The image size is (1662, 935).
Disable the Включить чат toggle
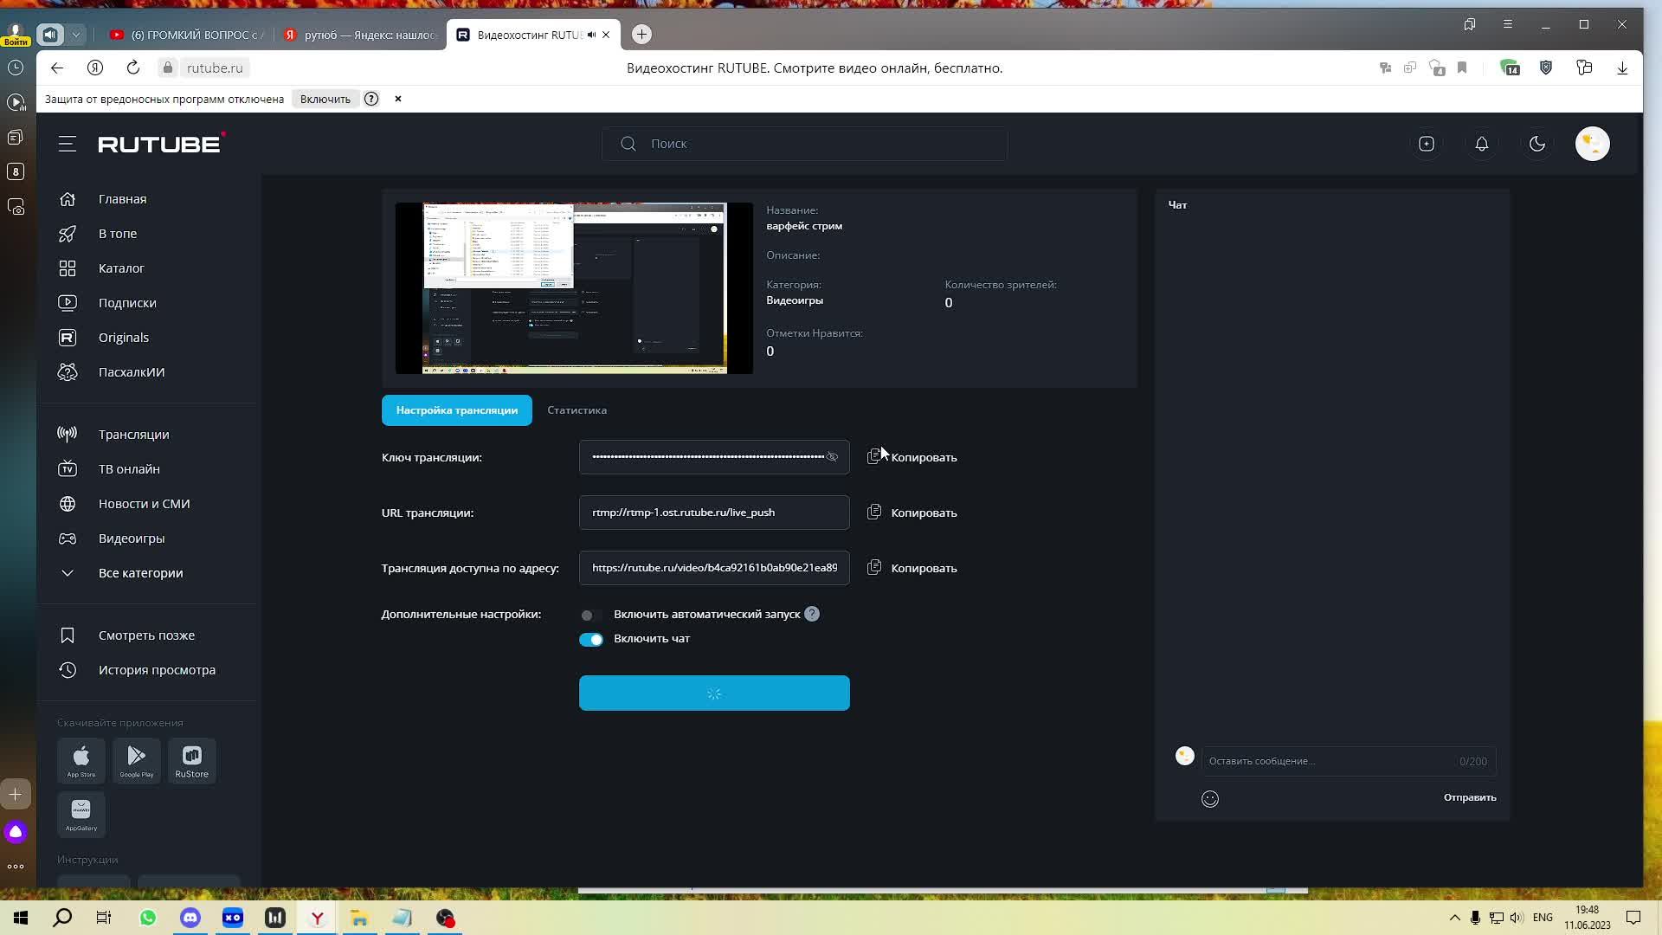591,640
